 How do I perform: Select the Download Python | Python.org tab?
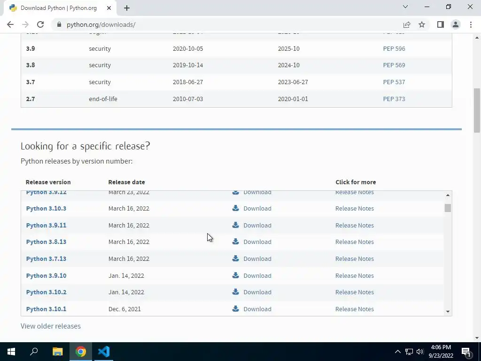pyautogui.click(x=60, y=8)
